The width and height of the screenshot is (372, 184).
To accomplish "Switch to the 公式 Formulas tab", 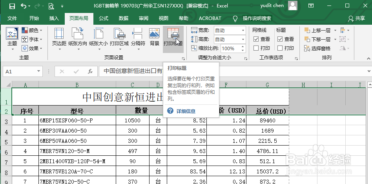I will point(104,18).
